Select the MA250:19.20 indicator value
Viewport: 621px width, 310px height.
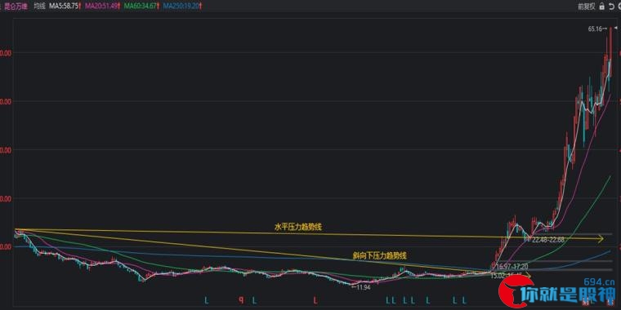pos(181,7)
